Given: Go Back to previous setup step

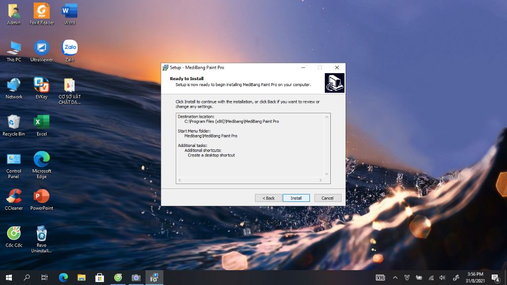Looking at the screenshot, I should (x=268, y=198).
